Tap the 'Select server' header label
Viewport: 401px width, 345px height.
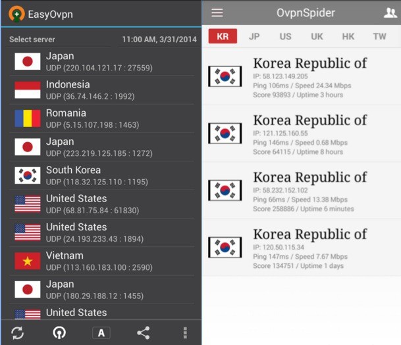[x=32, y=40]
